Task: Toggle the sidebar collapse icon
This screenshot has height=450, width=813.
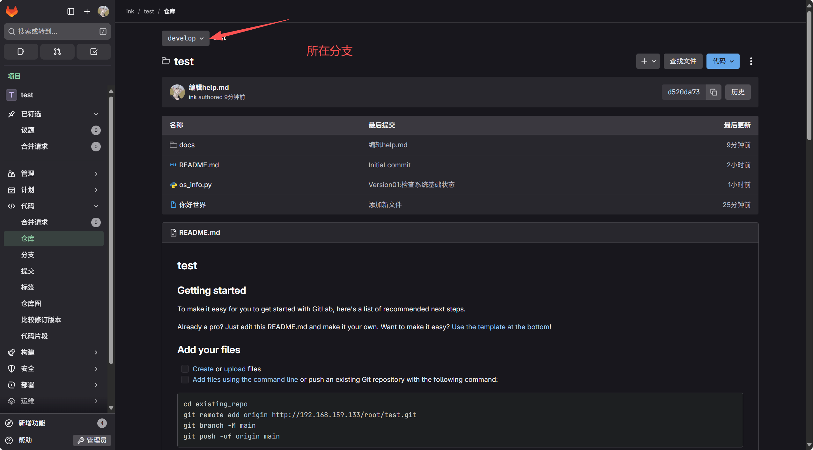Action: pos(71,11)
